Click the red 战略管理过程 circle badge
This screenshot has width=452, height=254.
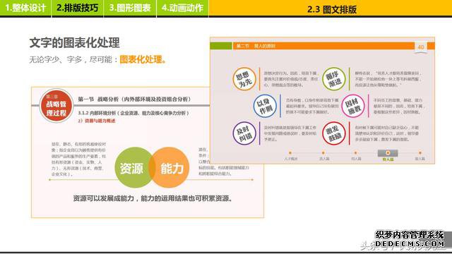point(56,106)
